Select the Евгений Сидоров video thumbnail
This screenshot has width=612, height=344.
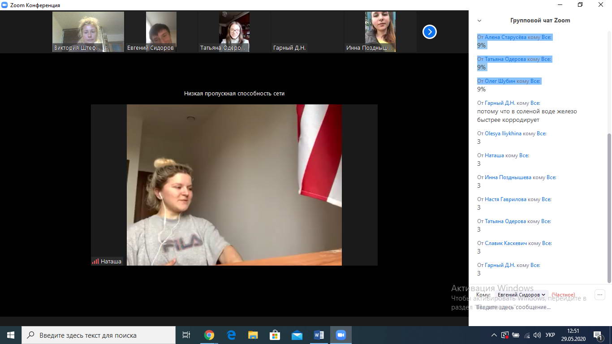point(161,32)
